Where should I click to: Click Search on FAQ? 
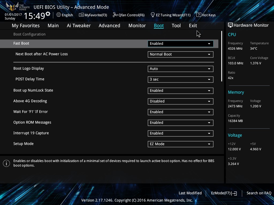(x=259, y=193)
